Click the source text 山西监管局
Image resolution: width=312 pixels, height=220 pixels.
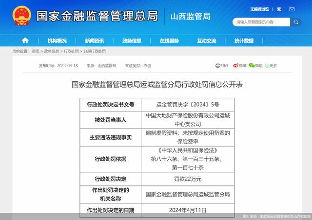(x=107, y=66)
